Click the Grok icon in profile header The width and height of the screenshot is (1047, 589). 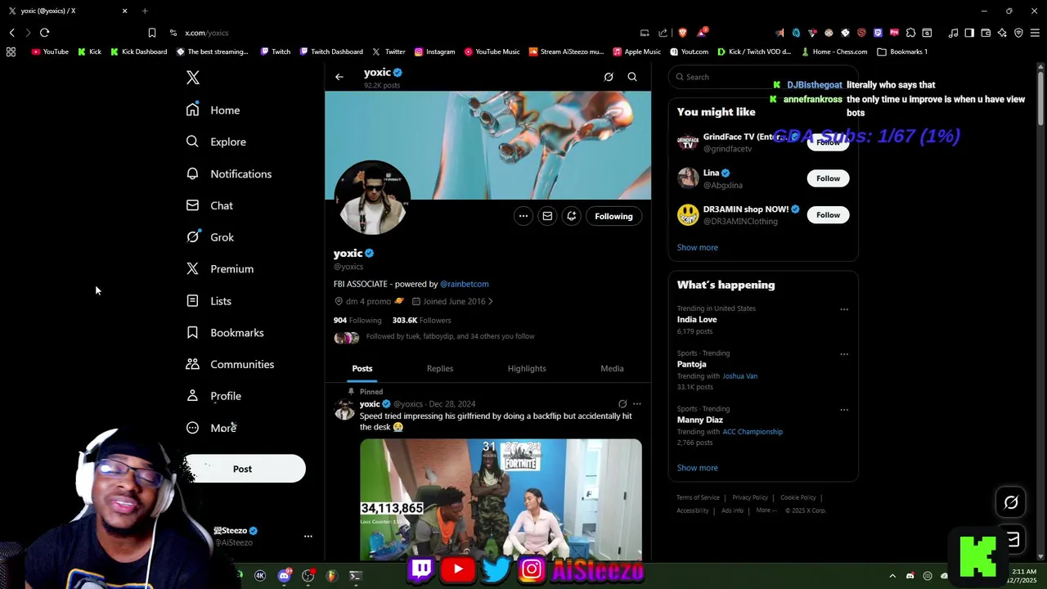click(x=609, y=77)
